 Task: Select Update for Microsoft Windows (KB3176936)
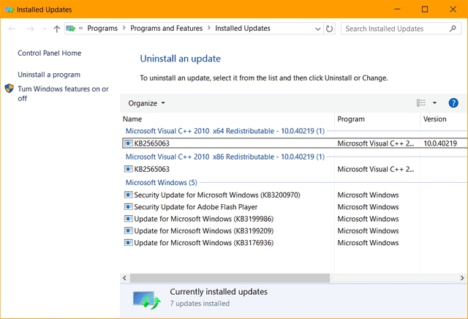pyautogui.click(x=295, y=243)
